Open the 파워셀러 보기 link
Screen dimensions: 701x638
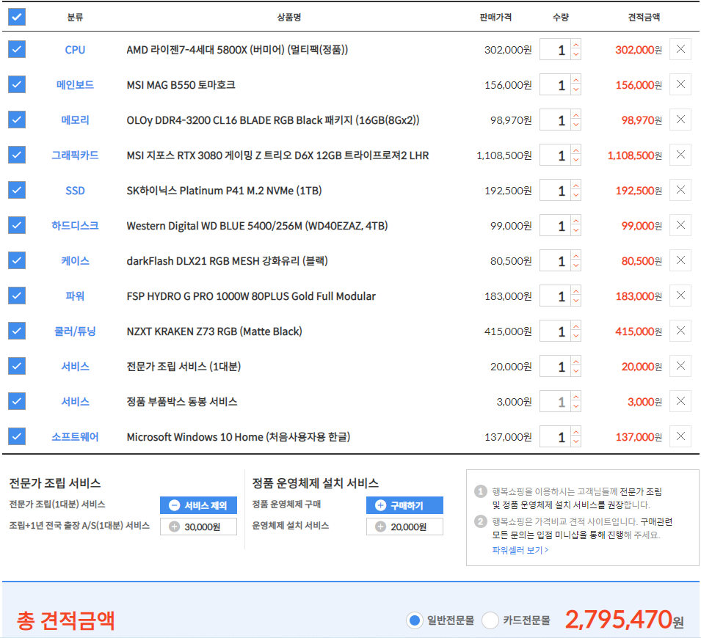[x=520, y=550]
